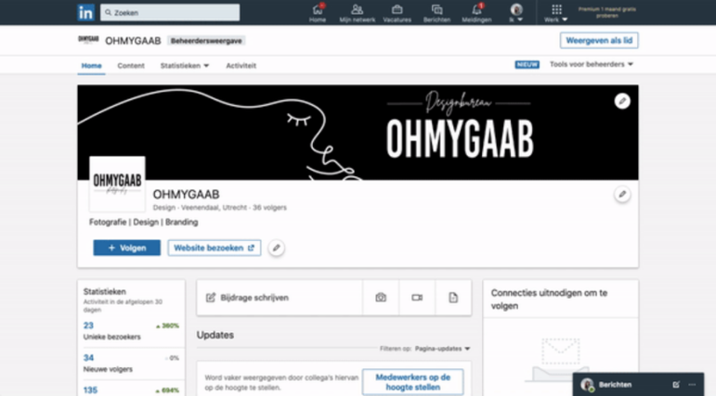Click the small OHMYGAAB logo in page header
Image resolution: width=716 pixels, height=396 pixels.
(x=88, y=40)
